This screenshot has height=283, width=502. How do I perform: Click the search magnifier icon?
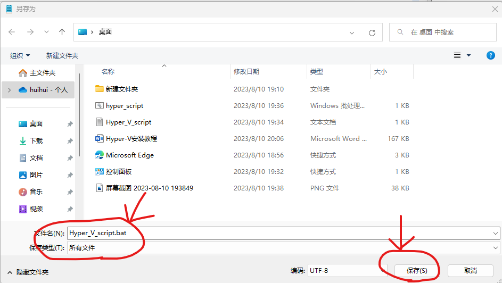click(400, 32)
